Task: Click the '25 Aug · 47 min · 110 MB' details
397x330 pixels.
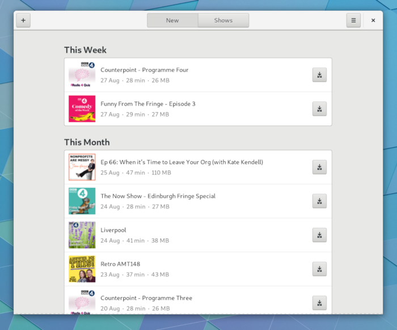Action: [136, 172]
